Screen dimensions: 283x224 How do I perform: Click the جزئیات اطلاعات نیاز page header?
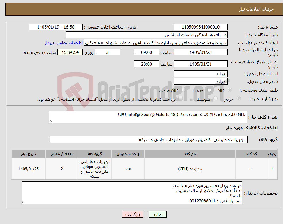point(257,9)
